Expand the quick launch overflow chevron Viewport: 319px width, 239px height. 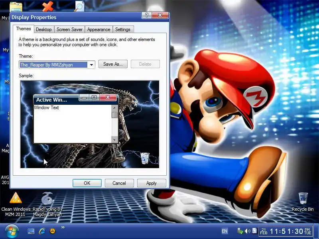pos(63,227)
